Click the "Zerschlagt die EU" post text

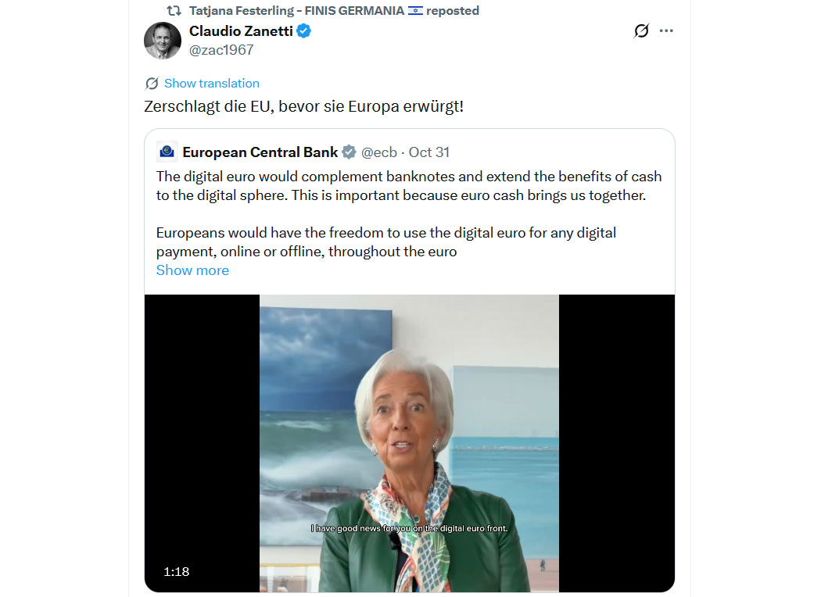pos(303,106)
